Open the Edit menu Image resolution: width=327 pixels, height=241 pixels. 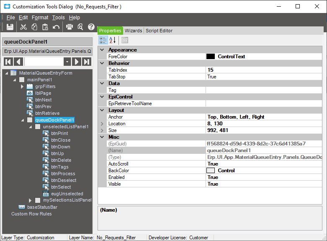point(23,18)
